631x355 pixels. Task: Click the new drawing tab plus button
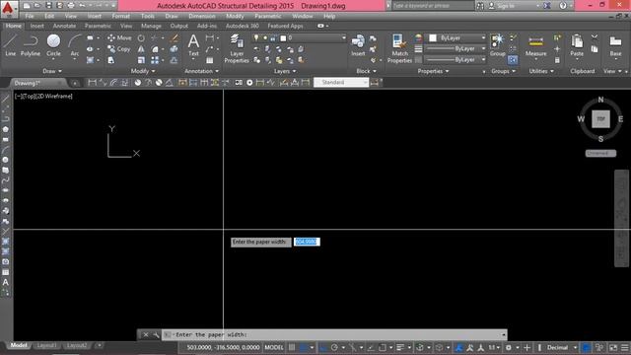click(x=75, y=83)
